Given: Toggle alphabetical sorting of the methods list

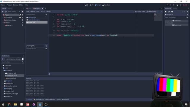Looking at the screenshot, I should 46,46.
